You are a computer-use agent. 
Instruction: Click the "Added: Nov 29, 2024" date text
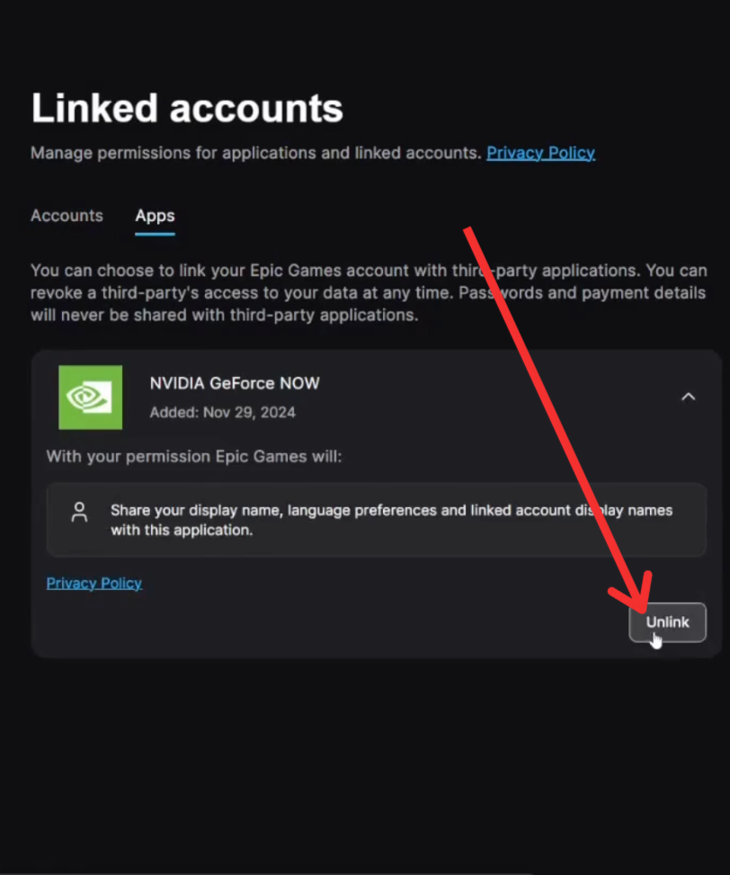[222, 413]
